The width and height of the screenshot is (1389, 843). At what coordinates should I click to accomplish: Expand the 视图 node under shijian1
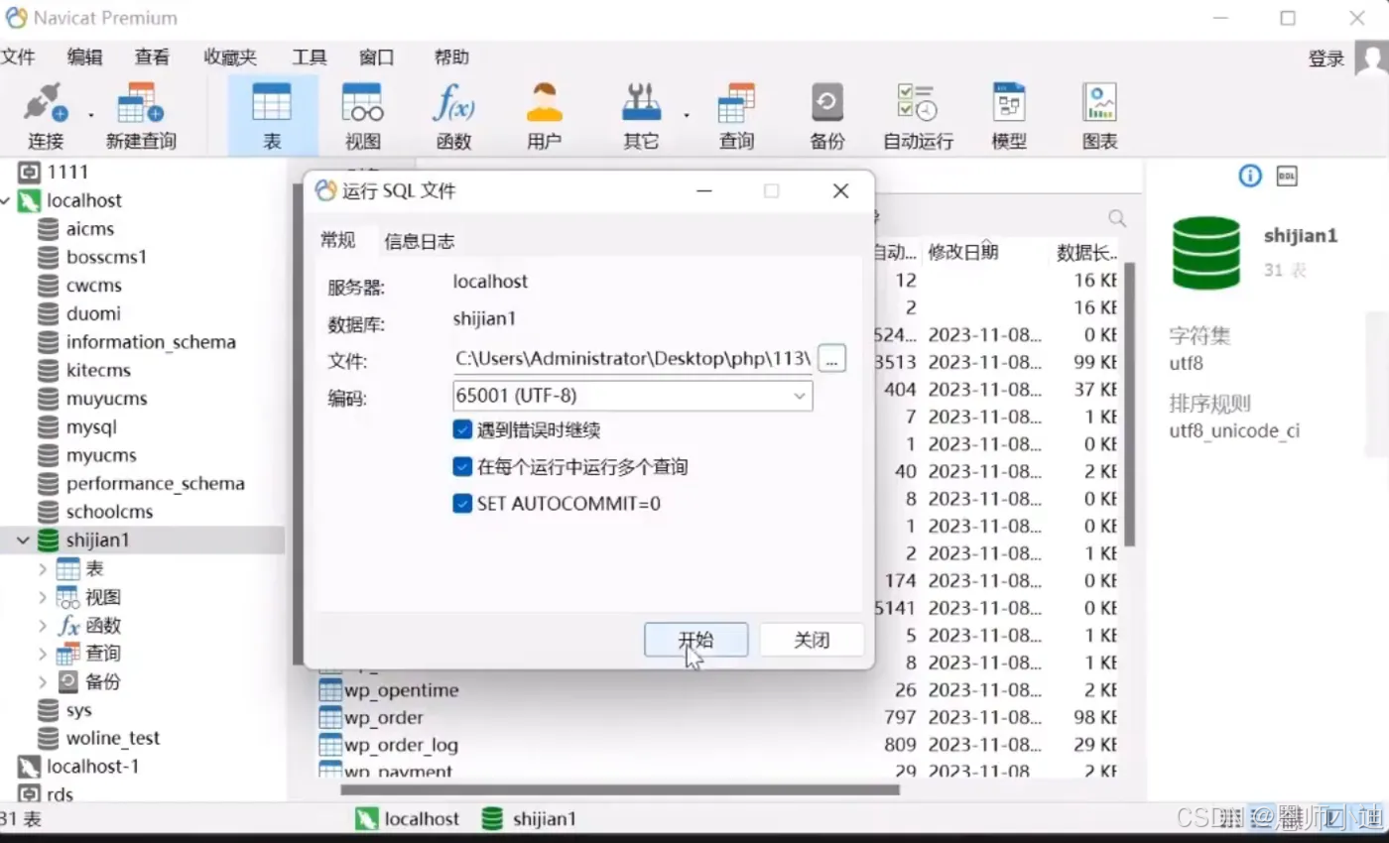click(x=43, y=597)
